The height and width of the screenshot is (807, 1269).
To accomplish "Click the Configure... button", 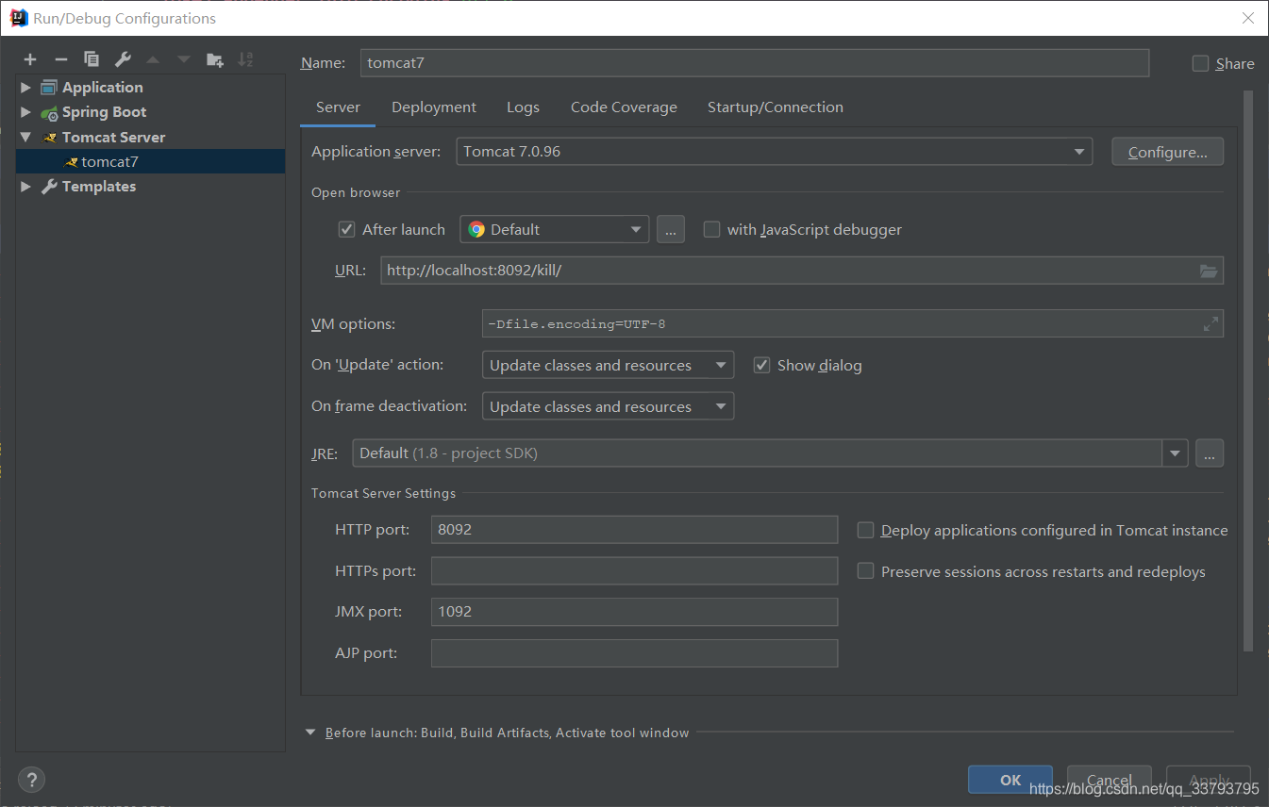I will [x=1168, y=152].
